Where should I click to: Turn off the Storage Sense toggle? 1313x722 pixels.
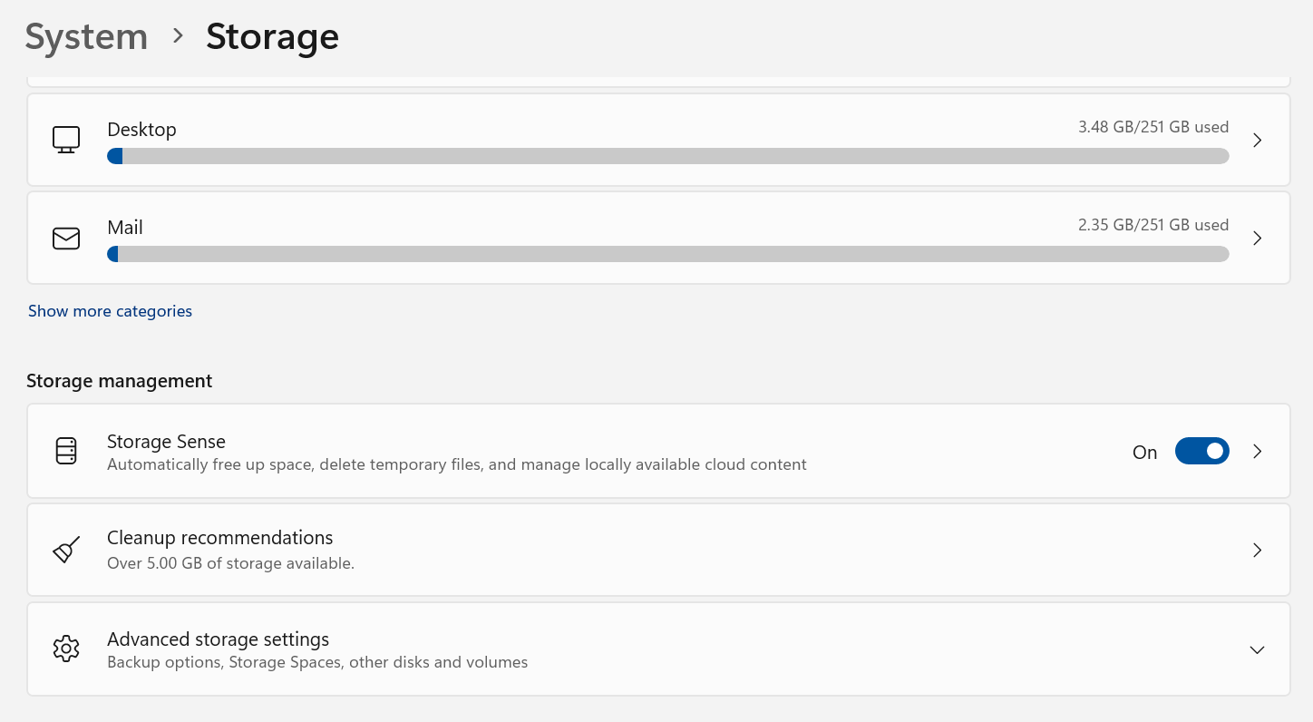tap(1201, 451)
